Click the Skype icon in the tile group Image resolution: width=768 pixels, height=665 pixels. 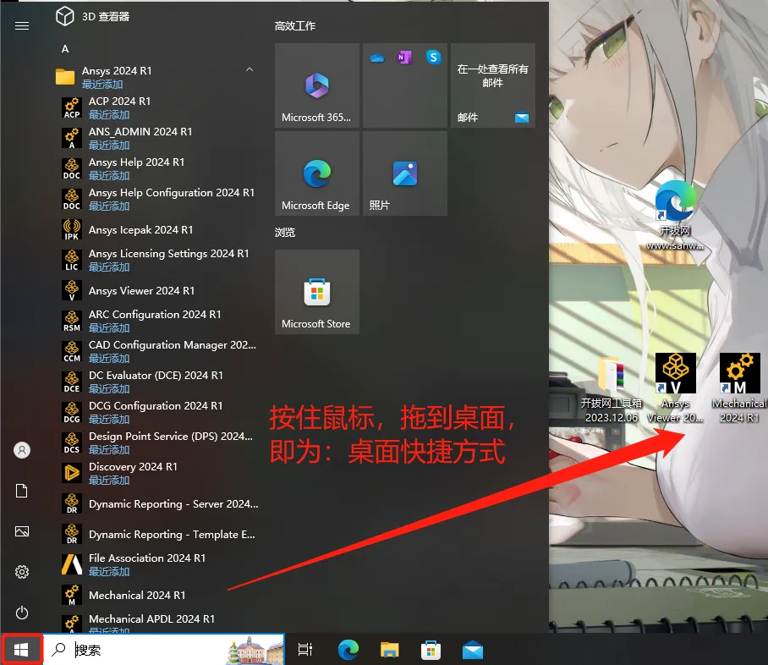click(433, 58)
